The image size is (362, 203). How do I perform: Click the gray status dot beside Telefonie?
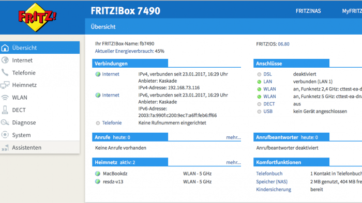click(x=98, y=123)
